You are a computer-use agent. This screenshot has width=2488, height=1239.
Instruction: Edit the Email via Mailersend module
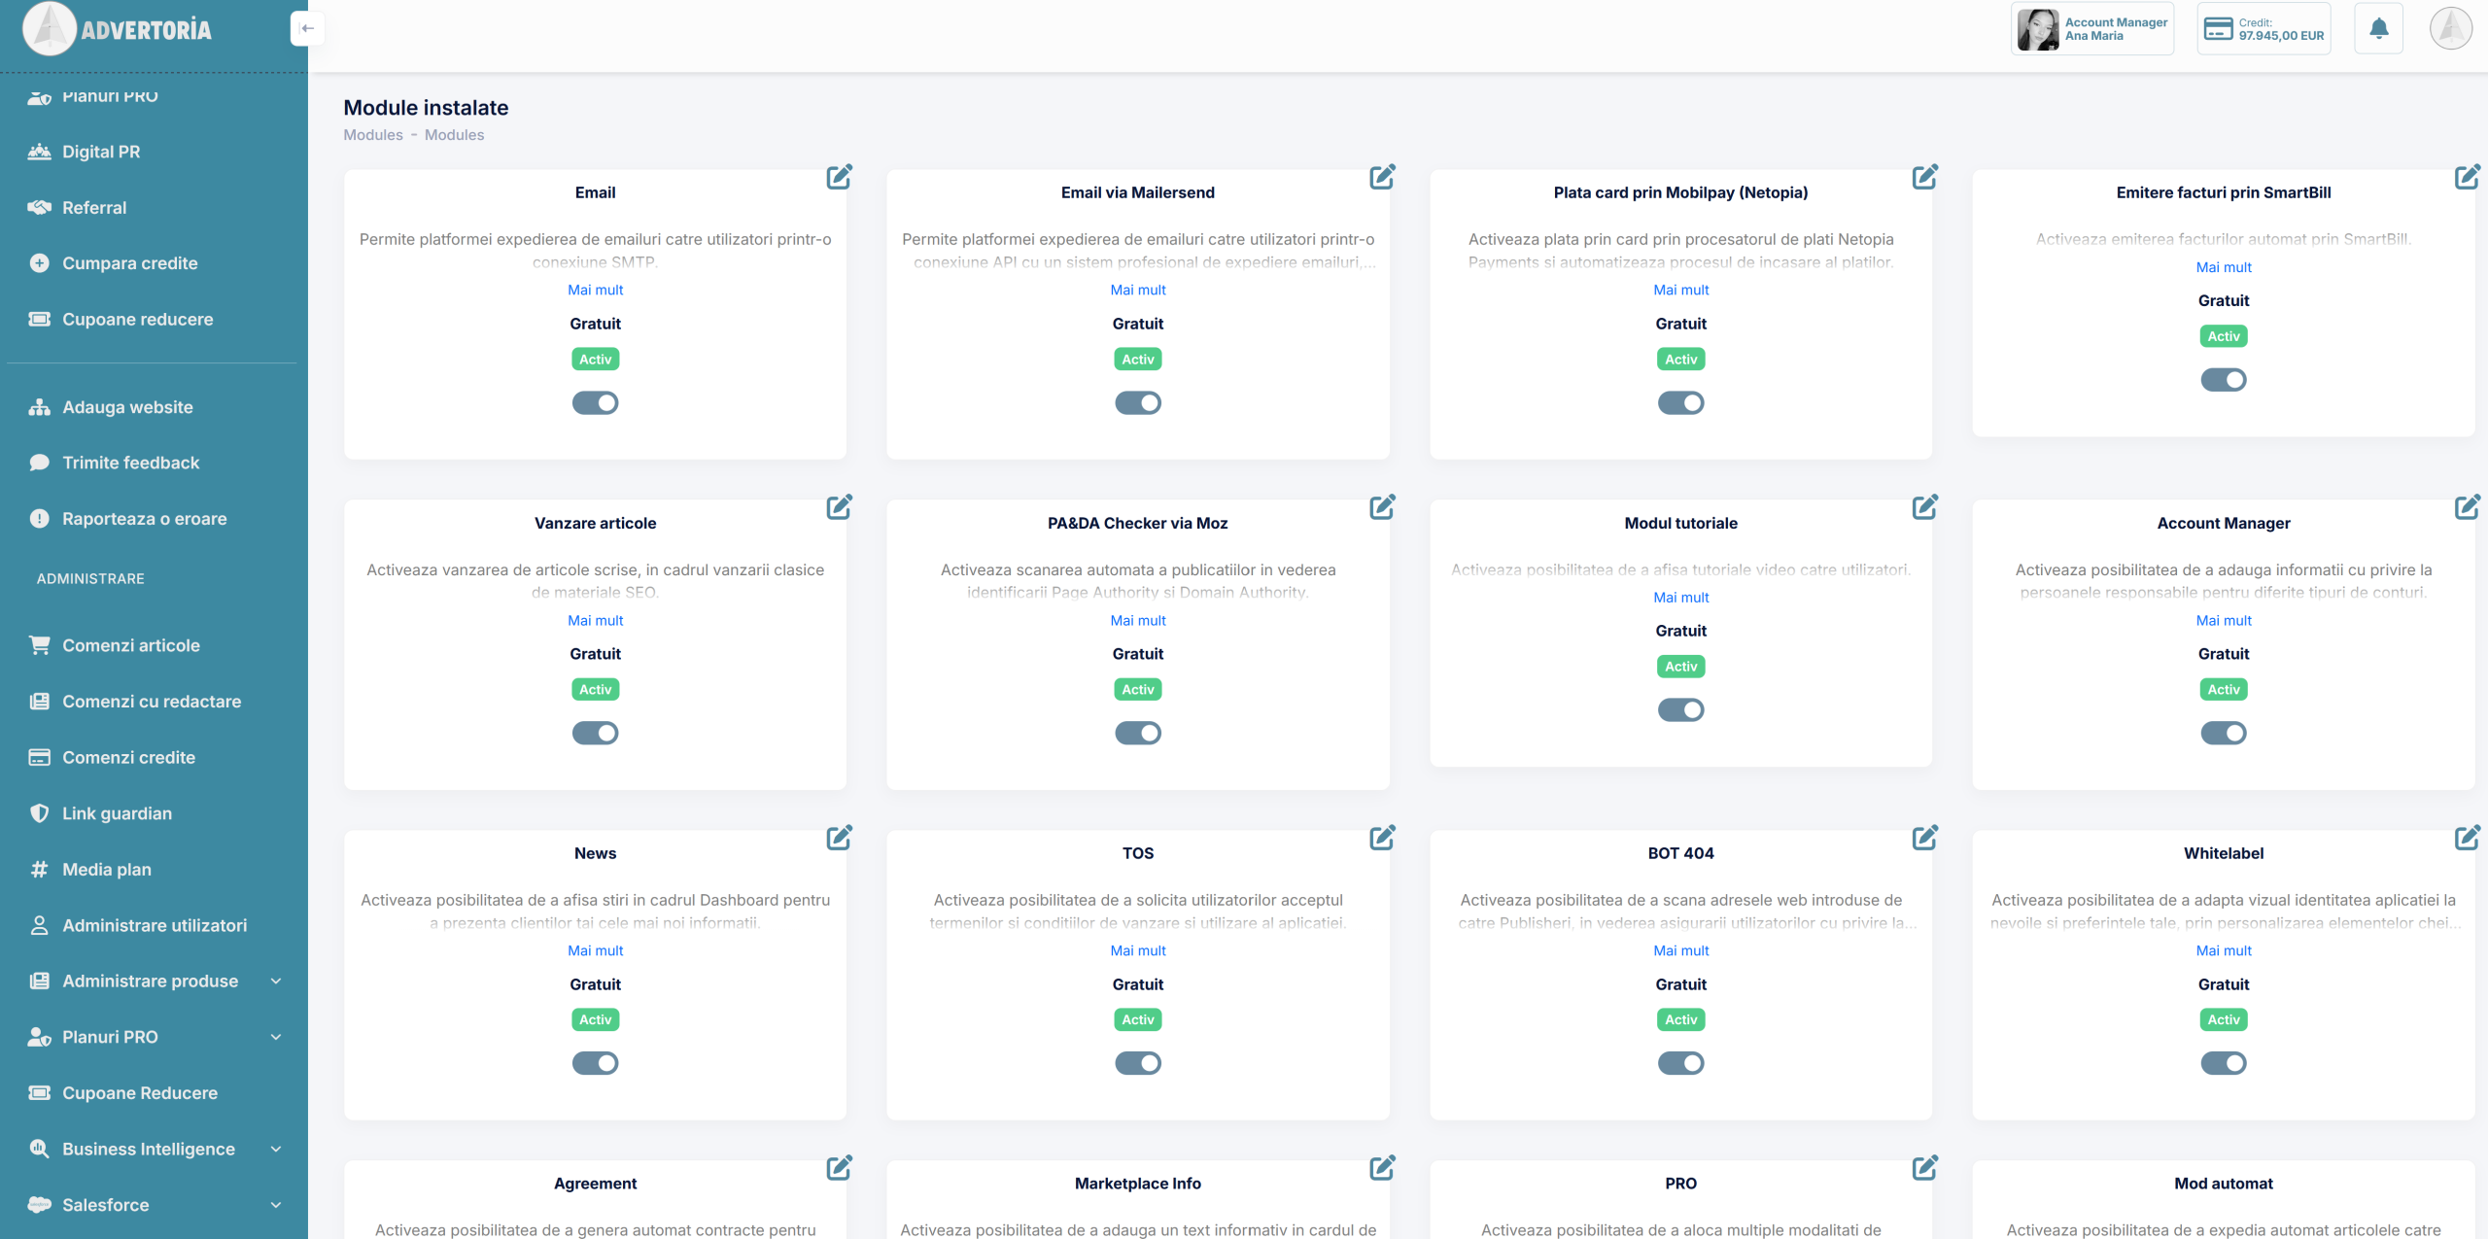click(1382, 177)
